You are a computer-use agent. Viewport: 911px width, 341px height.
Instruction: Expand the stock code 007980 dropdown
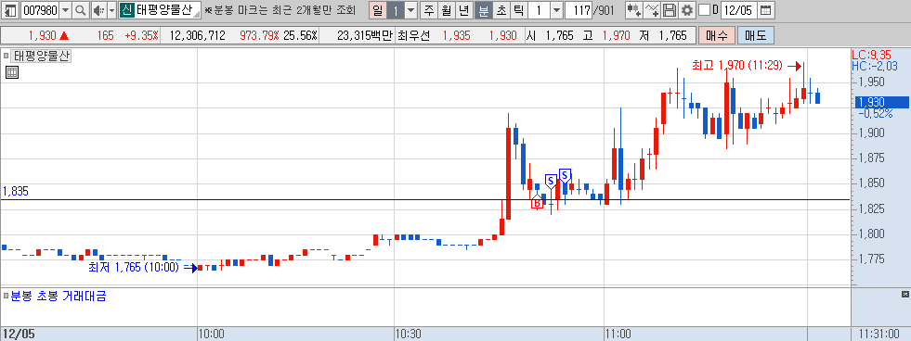(x=65, y=10)
